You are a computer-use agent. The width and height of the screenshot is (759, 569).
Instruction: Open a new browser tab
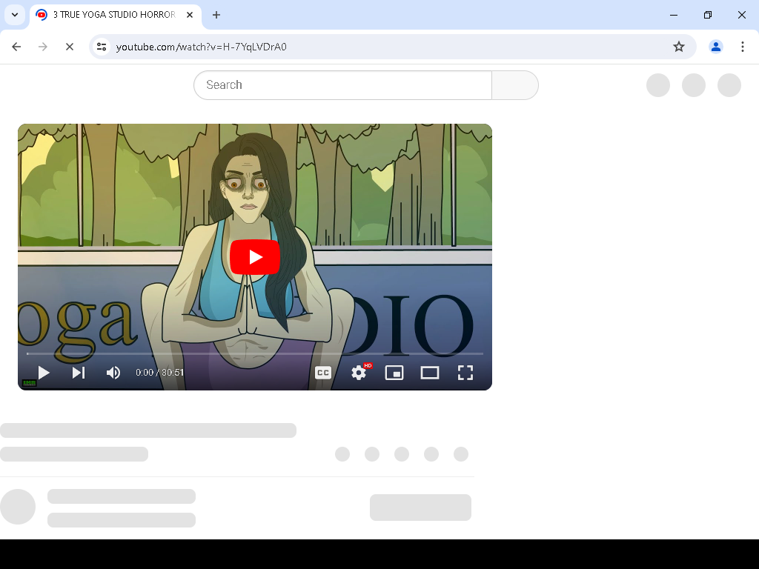(216, 15)
